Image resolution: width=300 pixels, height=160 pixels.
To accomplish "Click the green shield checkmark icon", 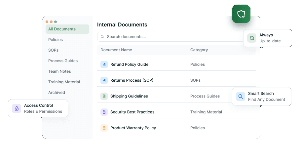I will click(x=241, y=14).
